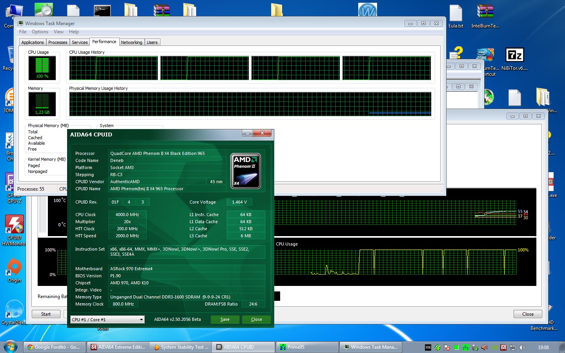The width and height of the screenshot is (565, 353).
Task: Click the L3 Cache value 6 MB
Action: (x=246, y=236)
